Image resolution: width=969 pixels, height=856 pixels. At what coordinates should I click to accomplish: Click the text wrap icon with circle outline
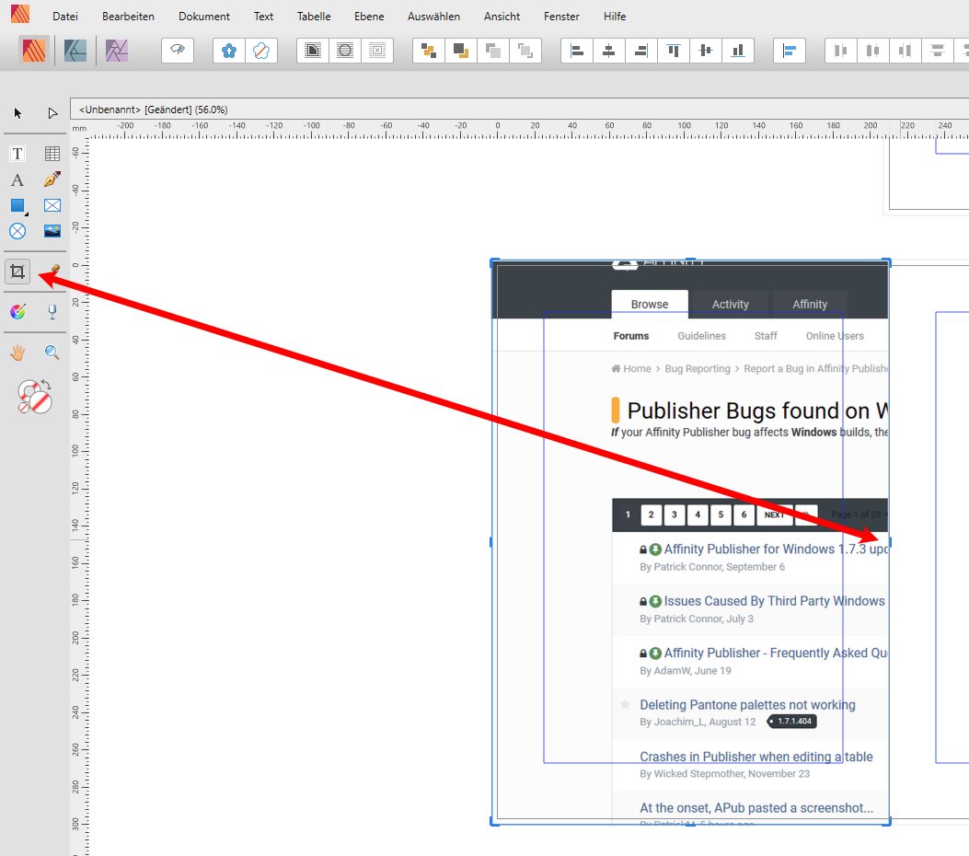tap(345, 50)
